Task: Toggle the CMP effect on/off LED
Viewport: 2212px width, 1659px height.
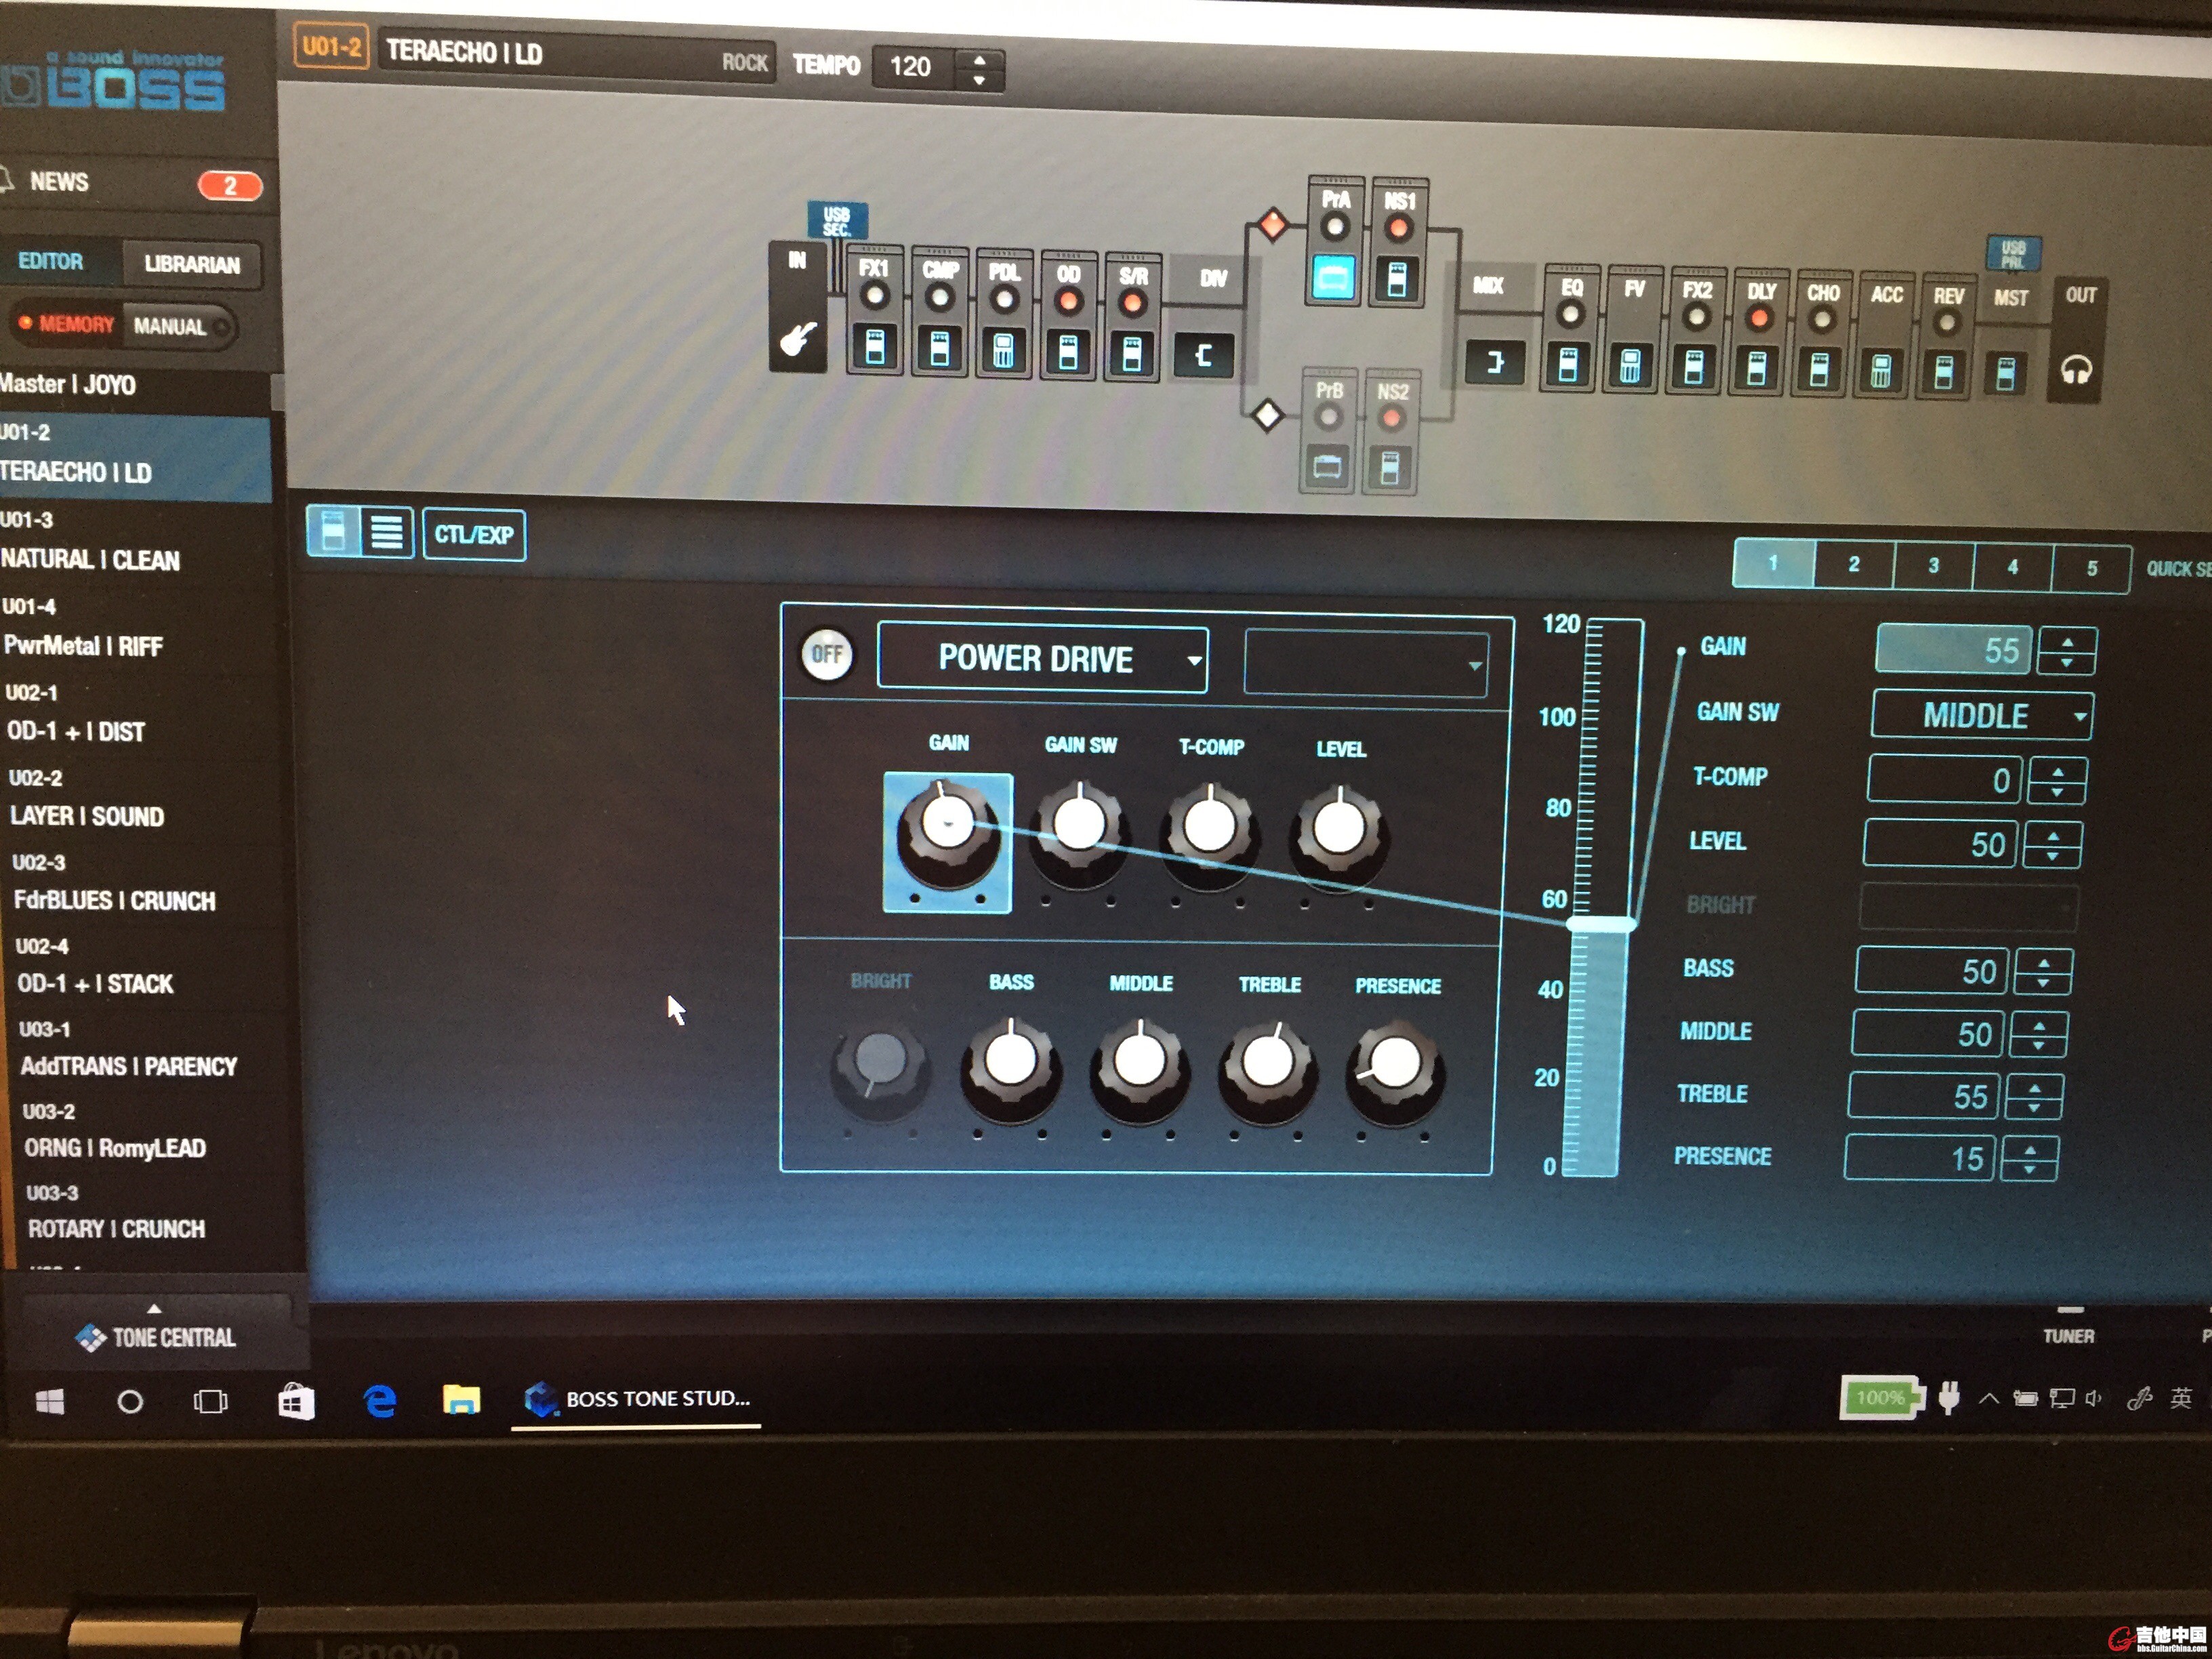Action: point(939,298)
